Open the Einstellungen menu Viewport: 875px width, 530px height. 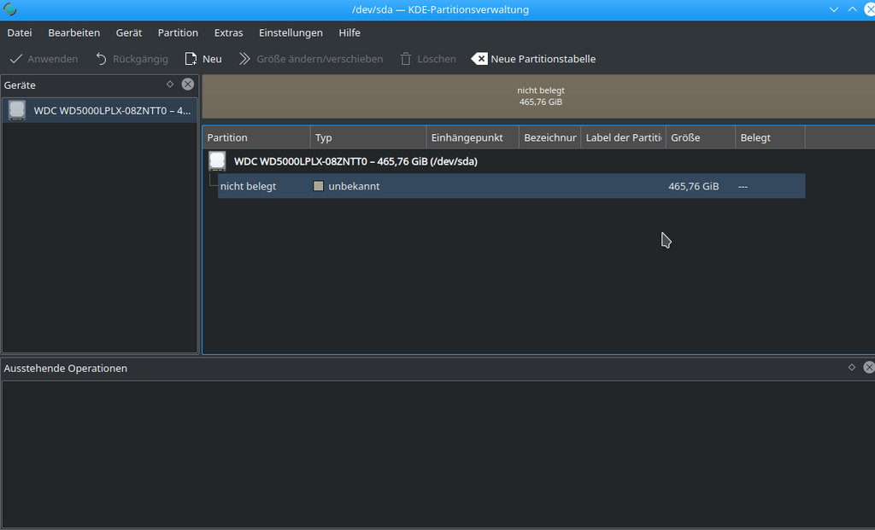coord(291,32)
